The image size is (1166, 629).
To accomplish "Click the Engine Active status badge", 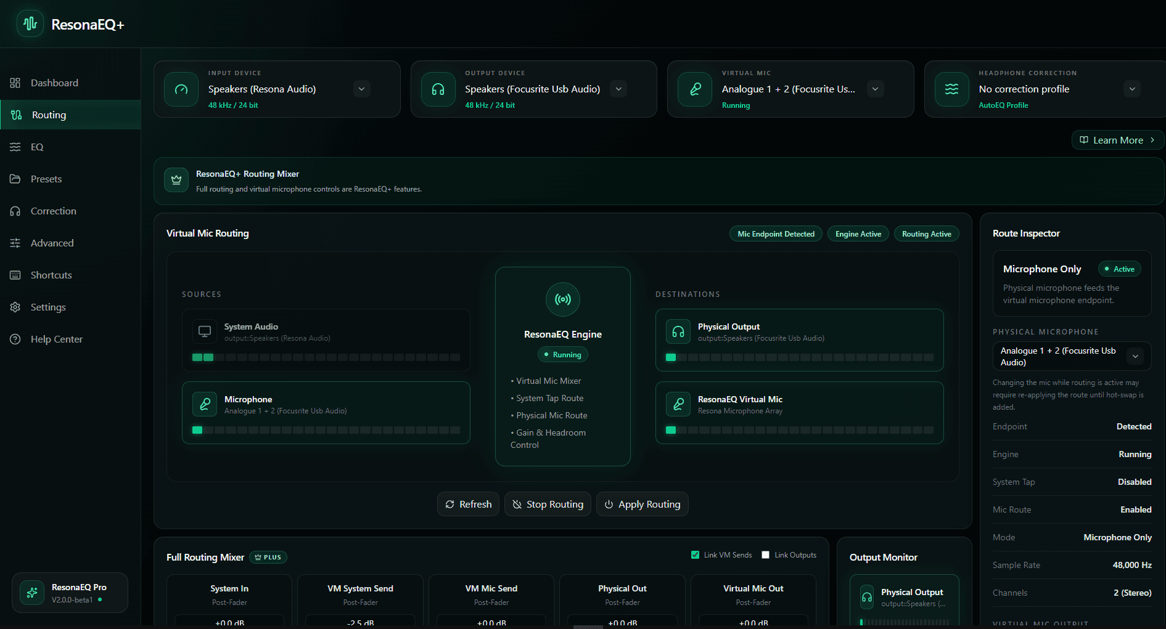I will coord(858,233).
